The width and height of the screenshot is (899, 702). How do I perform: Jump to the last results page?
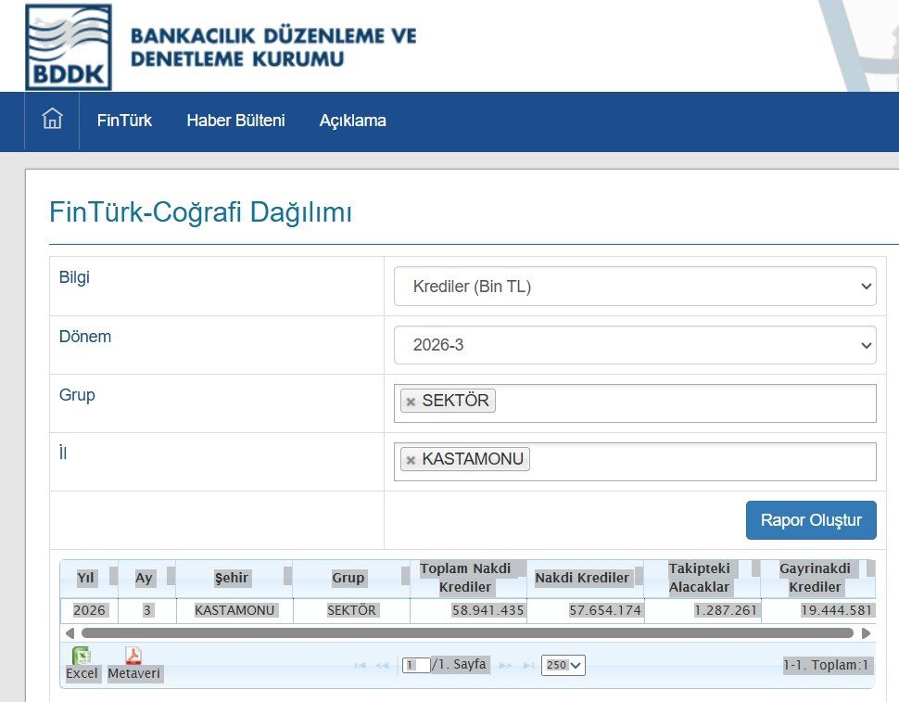click(528, 665)
